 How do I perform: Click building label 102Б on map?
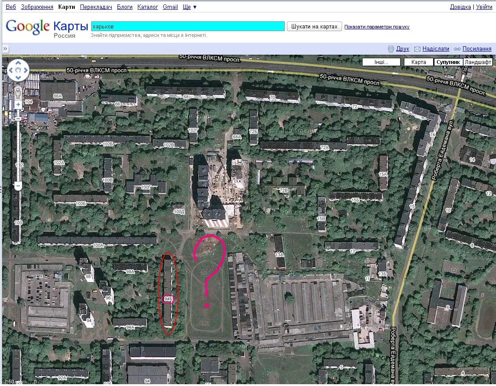click(108, 144)
